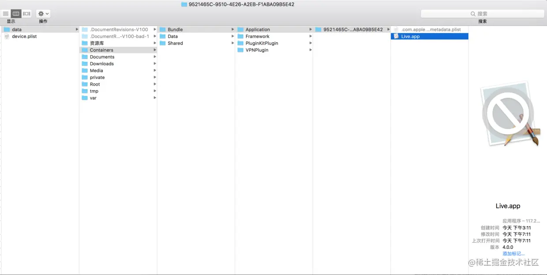Expand arrow next to 9521465C-...ABA09B5E42 row
The width and height of the screenshot is (547, 275).
(x=388, y=30)
